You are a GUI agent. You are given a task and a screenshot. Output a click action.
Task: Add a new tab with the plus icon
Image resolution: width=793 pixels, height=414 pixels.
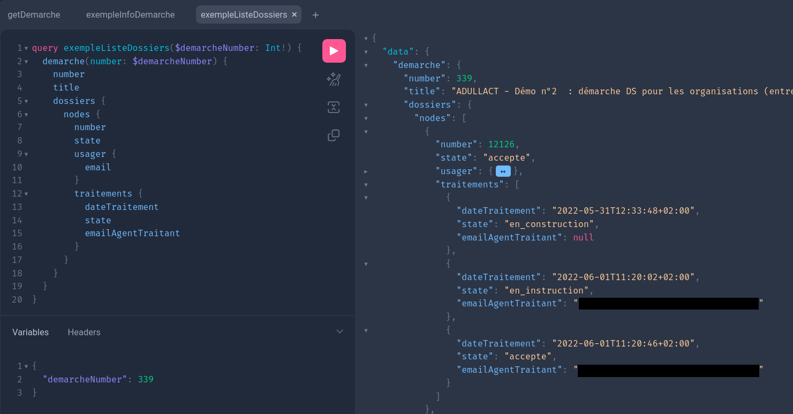[315, 15]
